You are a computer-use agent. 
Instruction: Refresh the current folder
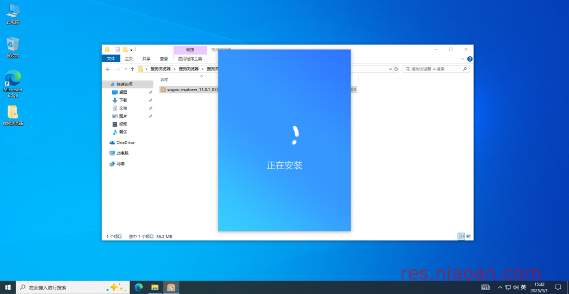396,69
